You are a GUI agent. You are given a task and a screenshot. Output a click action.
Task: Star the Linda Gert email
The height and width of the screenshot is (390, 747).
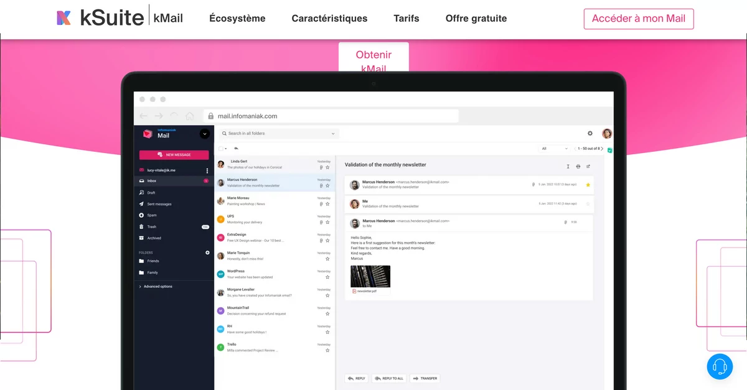(327, 167)
